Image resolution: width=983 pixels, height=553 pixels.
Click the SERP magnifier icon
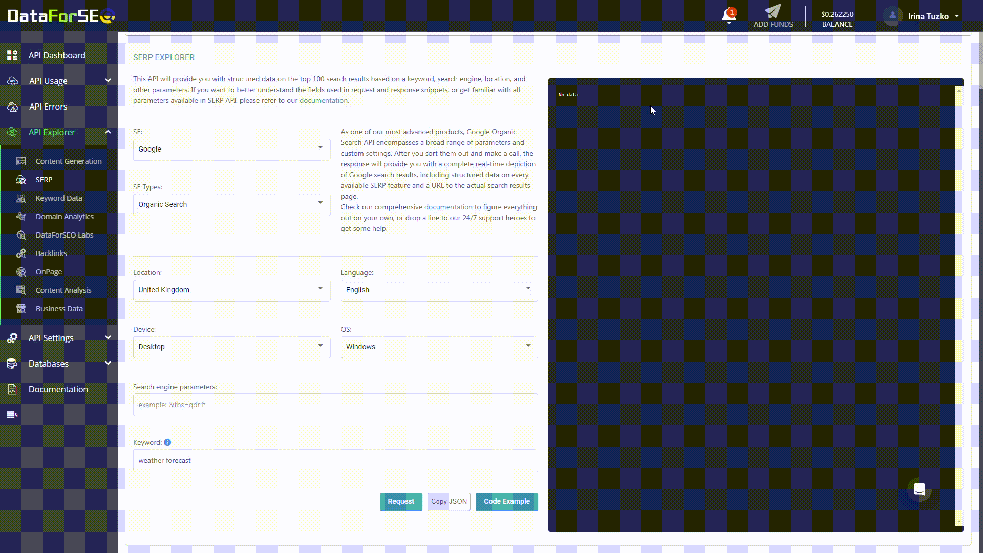coord(21,180)
